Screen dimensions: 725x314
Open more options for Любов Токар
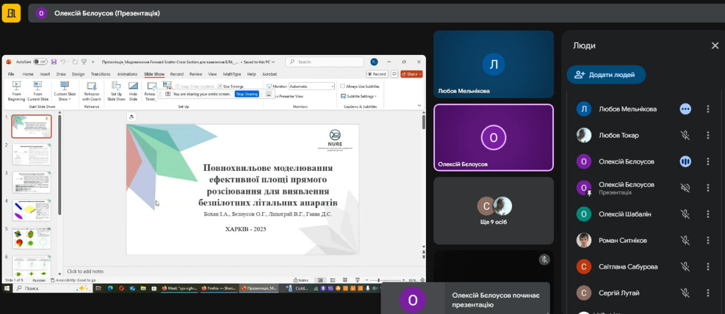pos(708,135)
